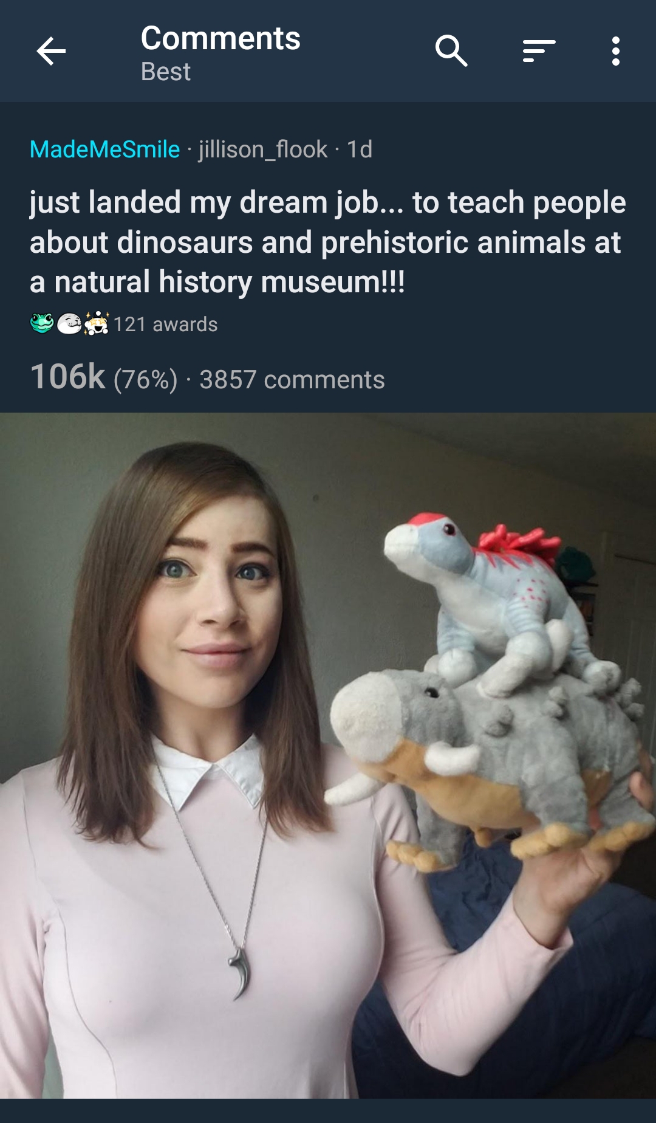Open the search magnifier icon
The width and height of the screenshot is (656, 1123).
[x=451, y=51]
